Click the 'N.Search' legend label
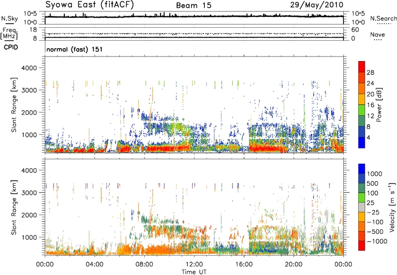 383,18
